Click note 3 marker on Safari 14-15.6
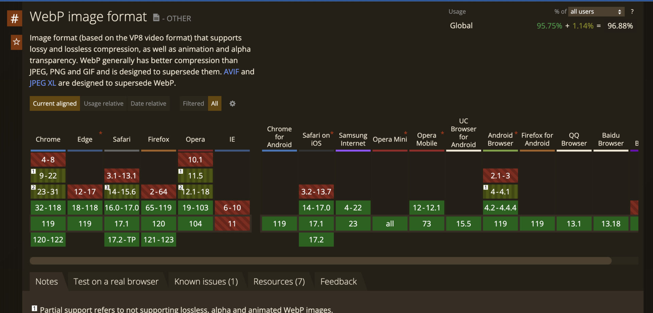The height and width of the screenshot is (313, 653). click(x=107, y=188)
